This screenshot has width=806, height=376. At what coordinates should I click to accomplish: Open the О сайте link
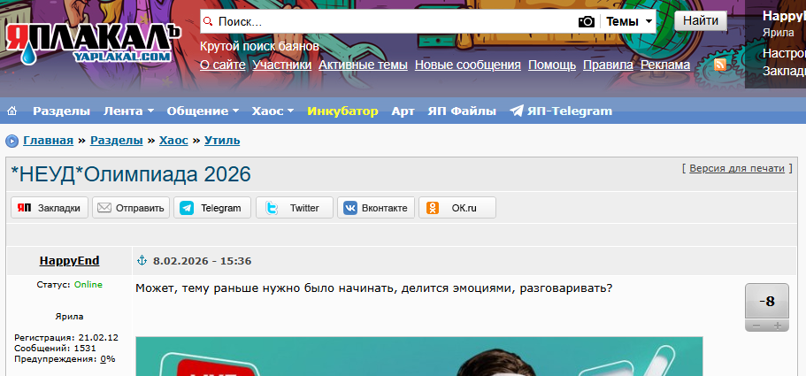(223, 65)
